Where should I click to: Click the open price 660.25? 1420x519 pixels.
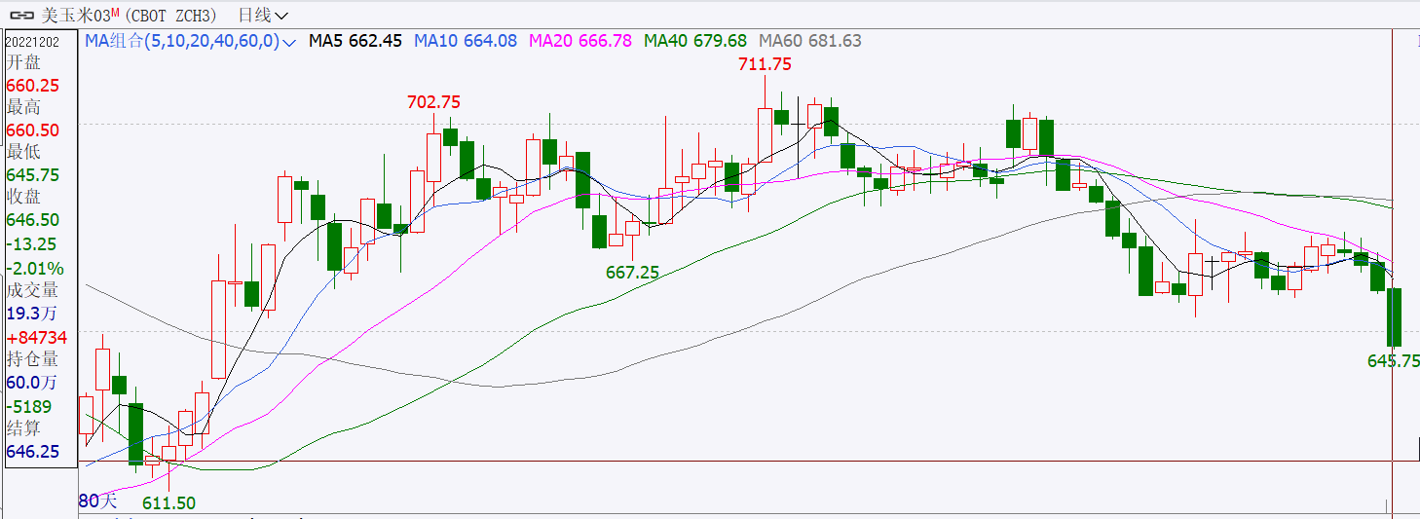tap(33, 86)
